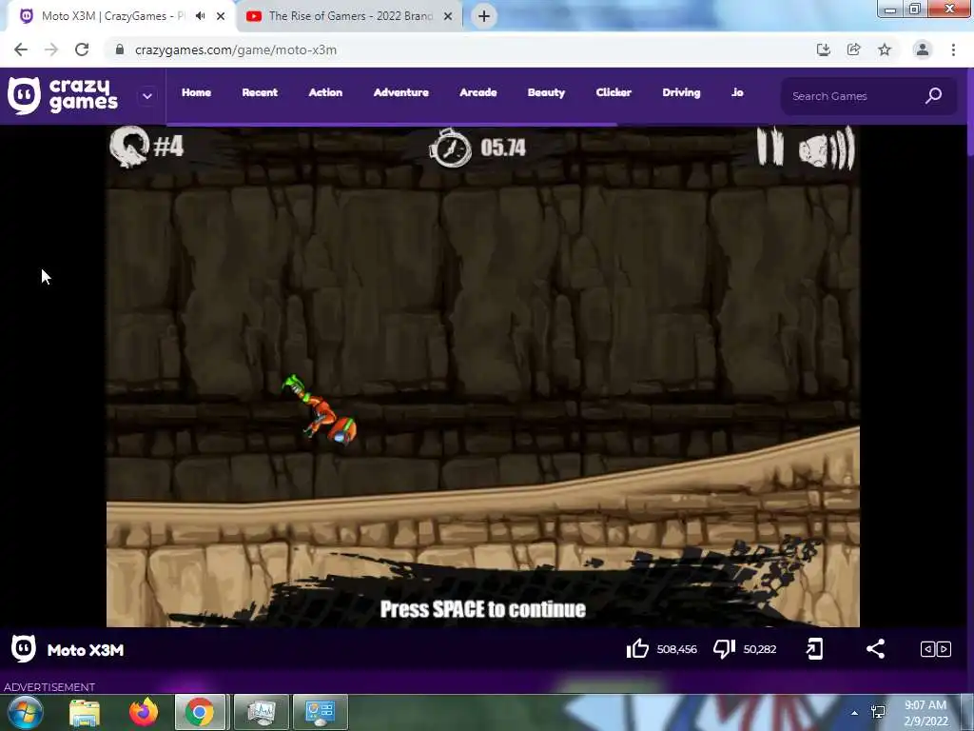Click the level restart arrow icon
Screen dimensions: 974x731
pos(129,147)
